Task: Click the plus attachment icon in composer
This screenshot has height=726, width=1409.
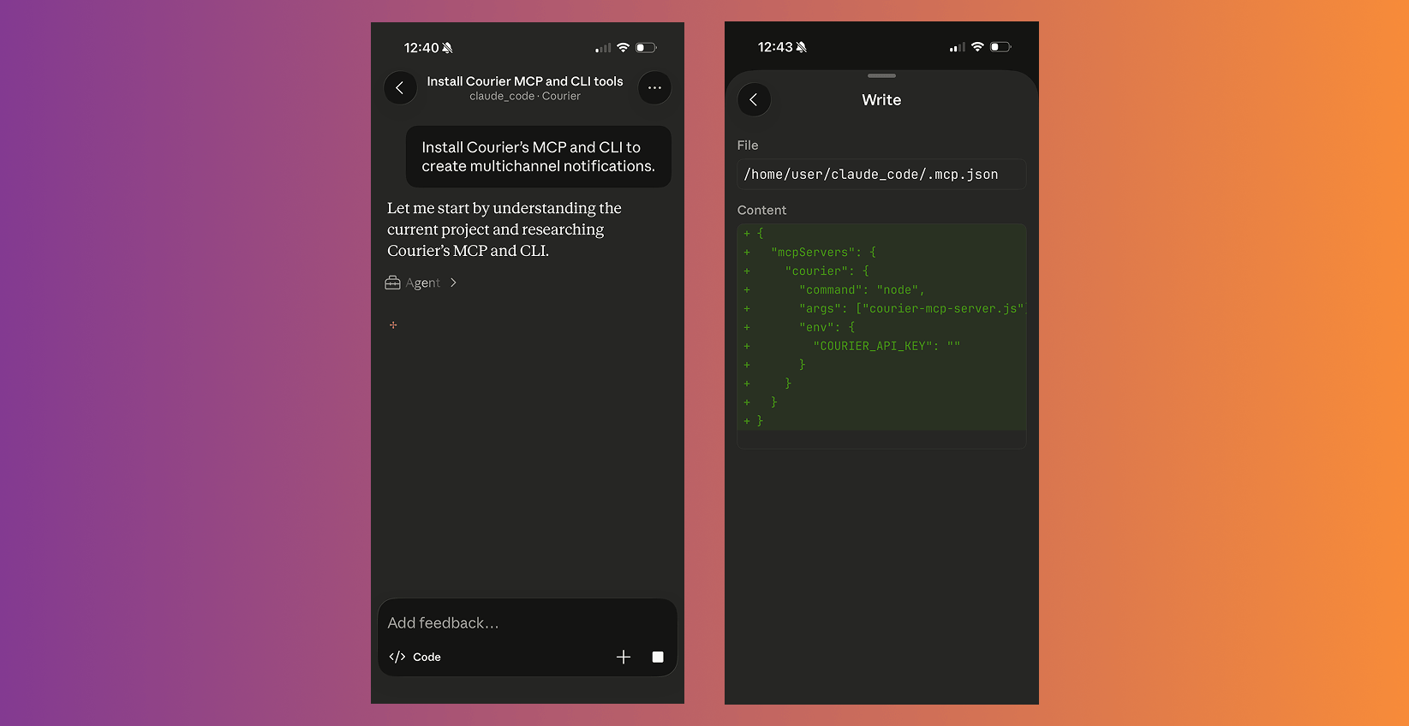Action: click(x=624, y=657)
